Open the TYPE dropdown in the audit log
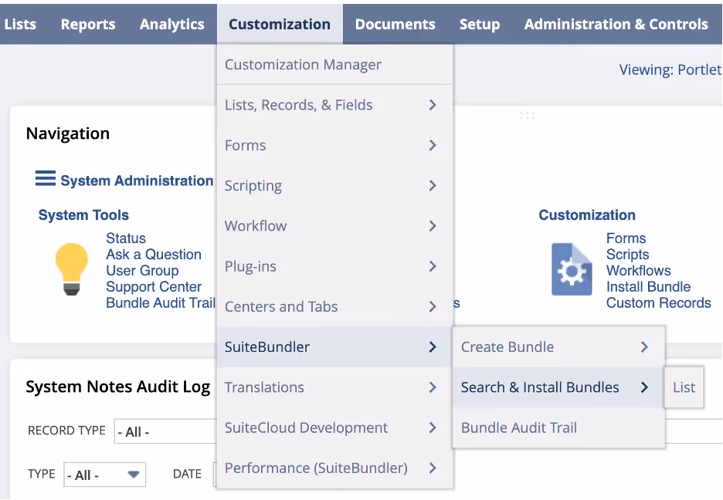The height and width of the screenshot is (500, 723). 104,475
